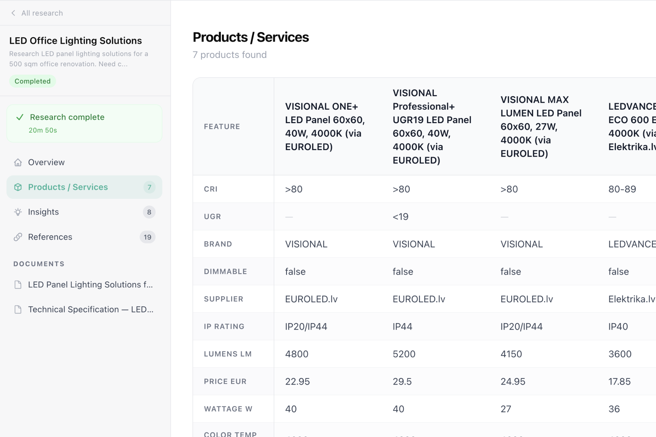Click the References link icon
656x437 pixels.
click(x=18, y=237)
